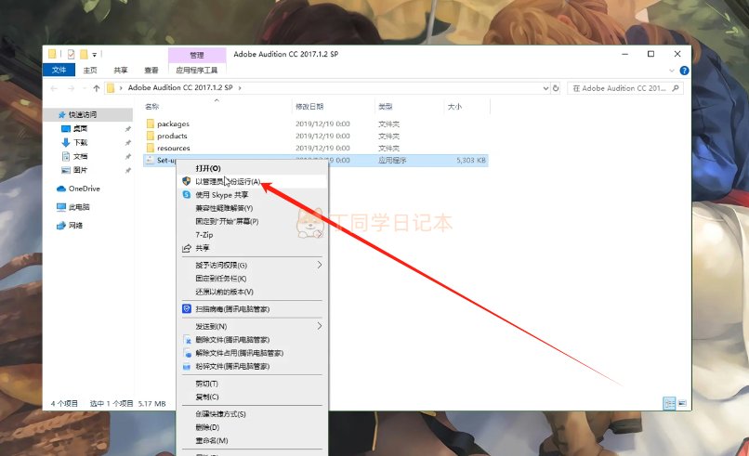The width and height of the screenshot is (749, 456).
Task: Sort by Date modified (修改日期) column
Action: (309, 107)
